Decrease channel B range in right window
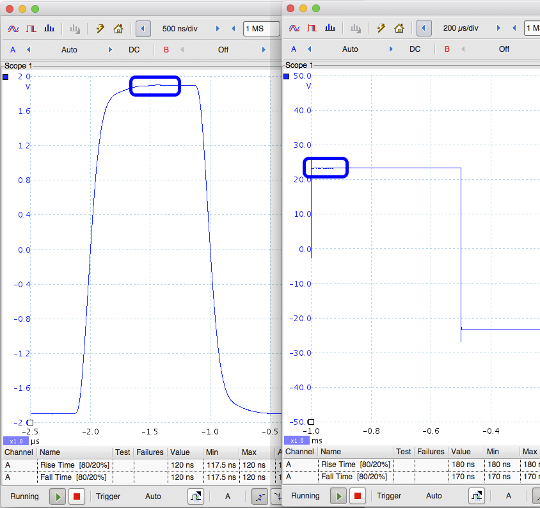The image size is (540, 508). pyautogui.click(x=463, y=49)
